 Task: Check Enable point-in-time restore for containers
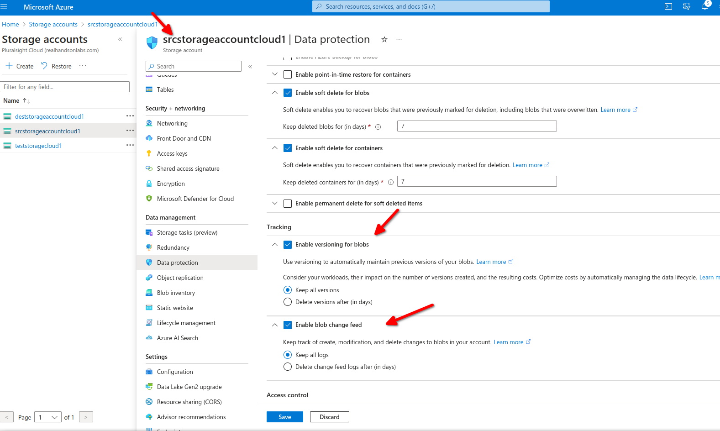click(x=288, y=74)
